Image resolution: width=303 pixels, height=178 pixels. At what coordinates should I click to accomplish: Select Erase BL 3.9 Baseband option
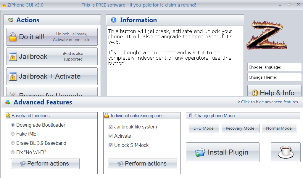(x=13, y=143)
